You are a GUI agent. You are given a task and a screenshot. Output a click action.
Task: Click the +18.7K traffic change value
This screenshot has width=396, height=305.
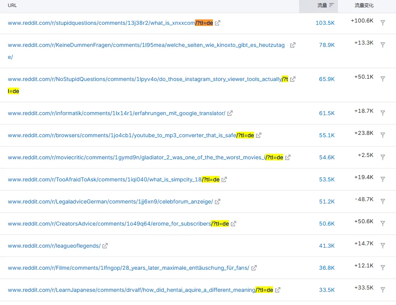coord(364,111)
